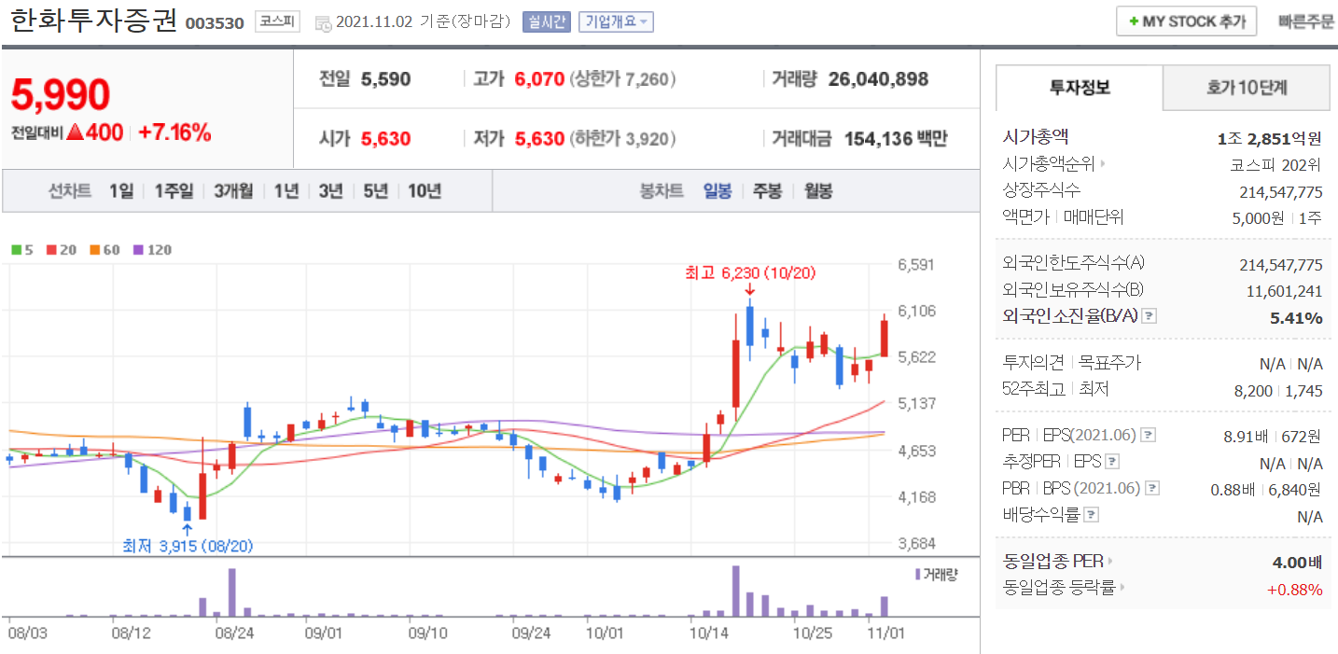The width and height of the screenshot is (1338, 654).
Task: Click the latest red candle at 11/01
Action: point(884,337)
